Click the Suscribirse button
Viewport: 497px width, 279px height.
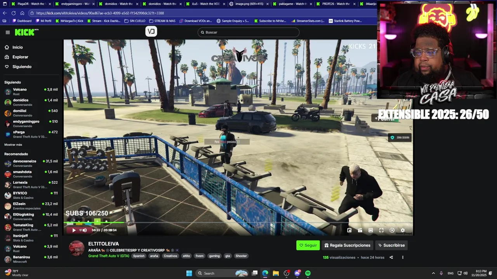tap(391, 245)
